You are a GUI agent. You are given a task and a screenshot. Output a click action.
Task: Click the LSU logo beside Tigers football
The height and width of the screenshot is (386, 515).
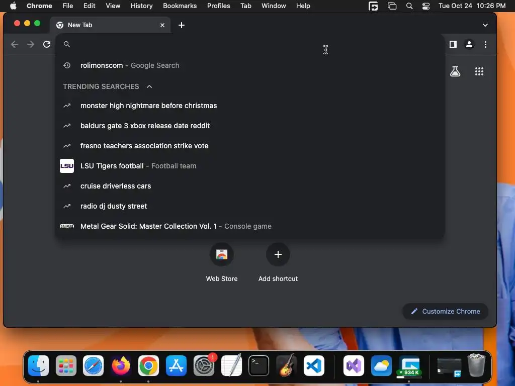click(x=67, y=166)
